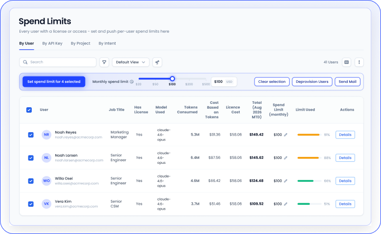Open Details for Noah Reyes

345,135
